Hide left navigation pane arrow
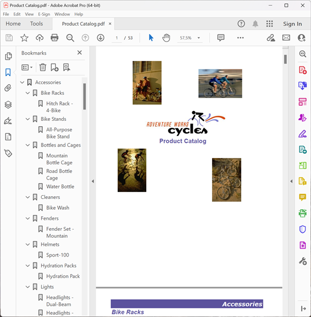The height and width of the screenshot is (317, 311). click(x=93, y=181)
